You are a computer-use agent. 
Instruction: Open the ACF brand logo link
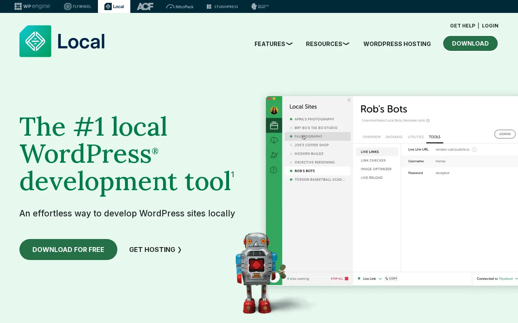pos(145,6)
